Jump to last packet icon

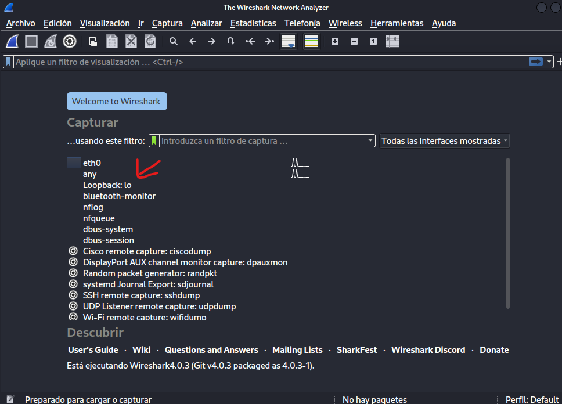269,41
